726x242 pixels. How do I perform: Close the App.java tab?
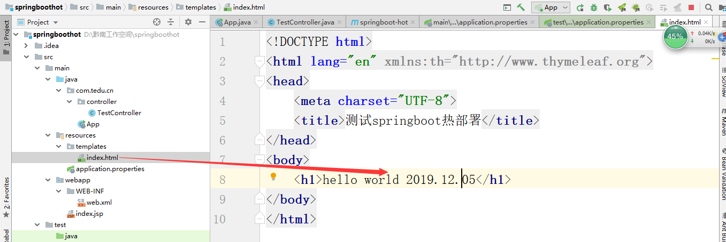pos(256,22)
